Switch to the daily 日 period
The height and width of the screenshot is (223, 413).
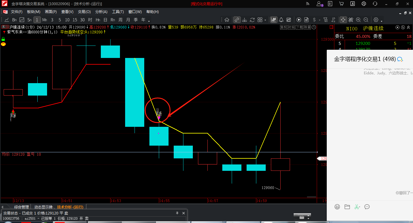[105, 20]
